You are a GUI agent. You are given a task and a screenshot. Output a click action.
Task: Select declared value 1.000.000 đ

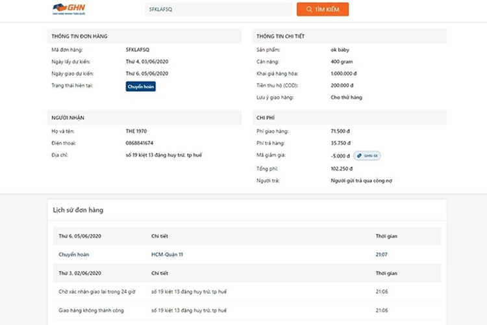(343, 73)
